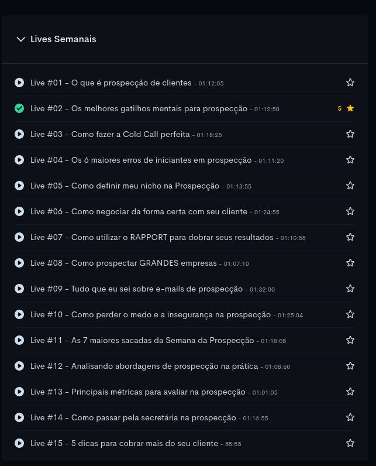Image resolution: width=376 pixels, height=466 pixels.
Task: Click the Lives Semanais section title
Action: tap(63, 39)
